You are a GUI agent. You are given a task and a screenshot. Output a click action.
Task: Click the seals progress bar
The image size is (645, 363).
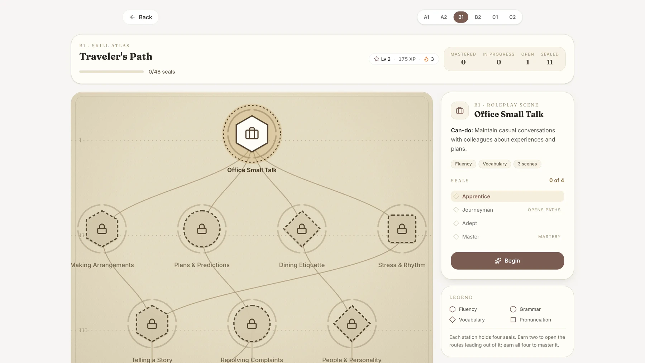111,72
